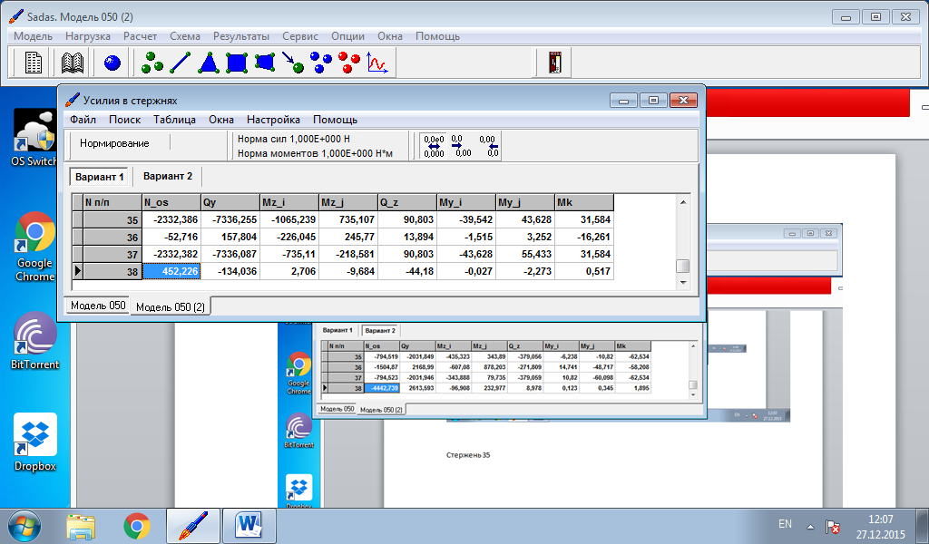Open Помощь menu in Усилия в стержнях window
The height and width of the screenshot is (544, 929).
pos(336,120)
